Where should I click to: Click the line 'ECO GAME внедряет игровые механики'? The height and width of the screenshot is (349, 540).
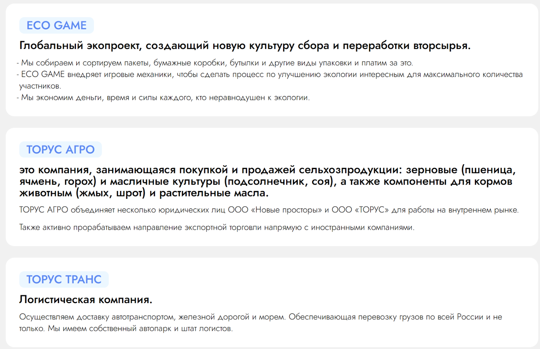coord(270,80)
